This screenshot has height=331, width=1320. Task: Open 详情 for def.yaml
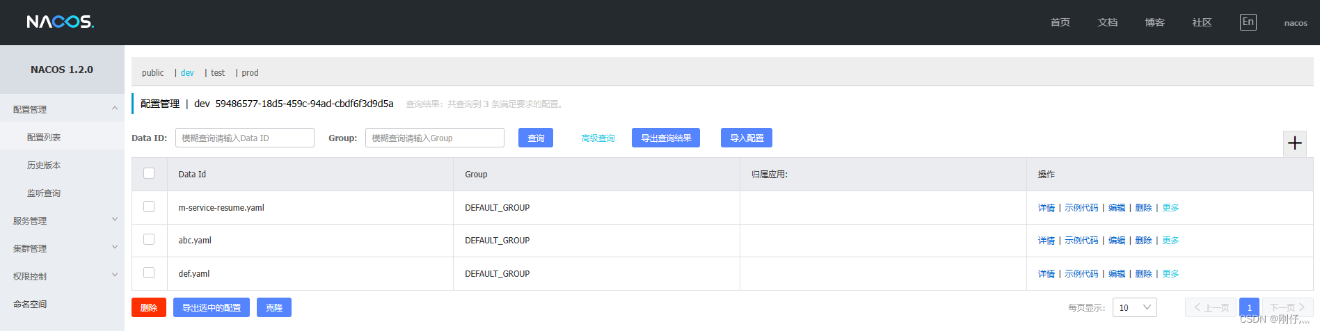(x=1047, y=274)
